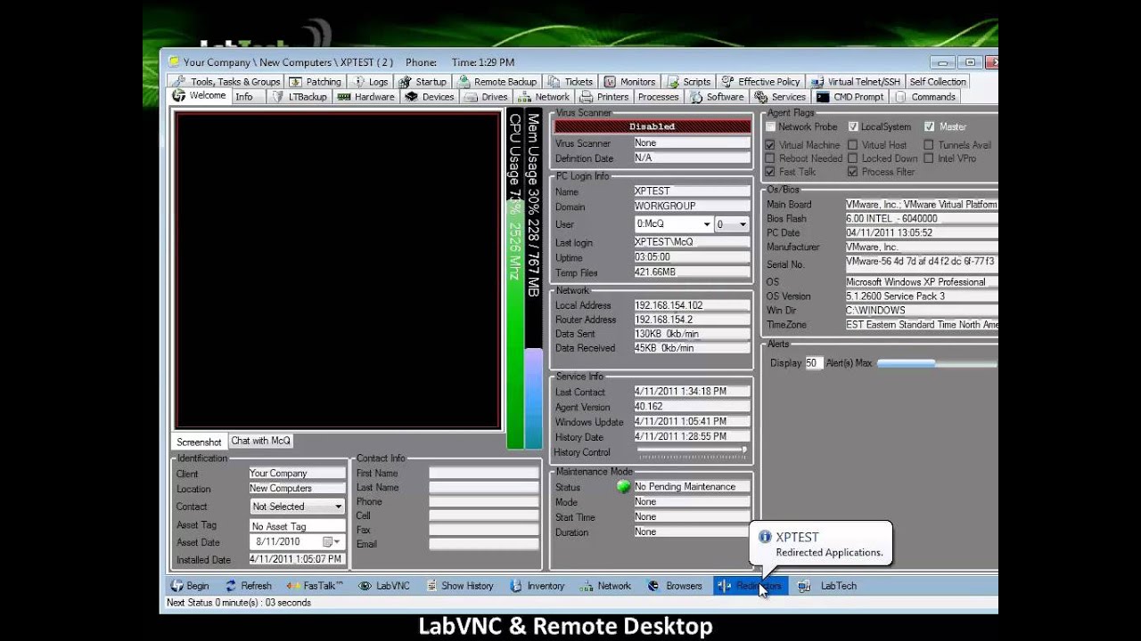Open the Remote Backup tab
The width and height of the screenshot is (1141, 641).
click(497, 81)
